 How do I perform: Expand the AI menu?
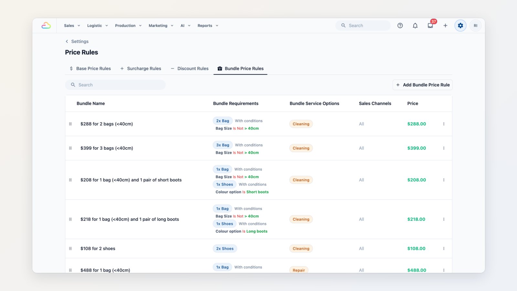(x=185, y=26)
